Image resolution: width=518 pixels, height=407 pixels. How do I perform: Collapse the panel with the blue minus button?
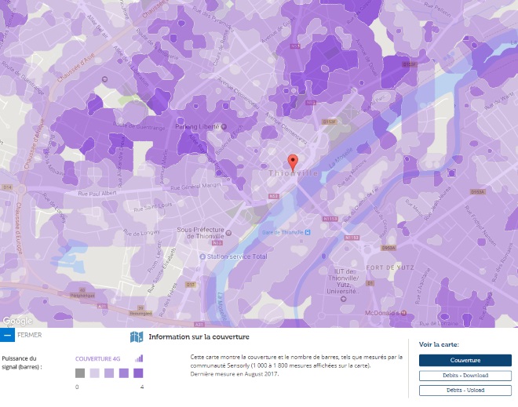pyautogui.click(x=7, y=335)
